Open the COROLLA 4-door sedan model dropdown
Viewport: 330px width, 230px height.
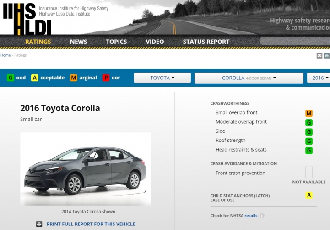[x=249, y=78]
